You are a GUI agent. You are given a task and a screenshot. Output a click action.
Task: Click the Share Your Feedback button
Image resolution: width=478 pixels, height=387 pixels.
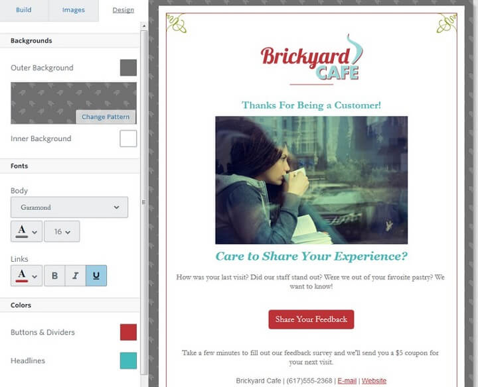click(311, 319)
